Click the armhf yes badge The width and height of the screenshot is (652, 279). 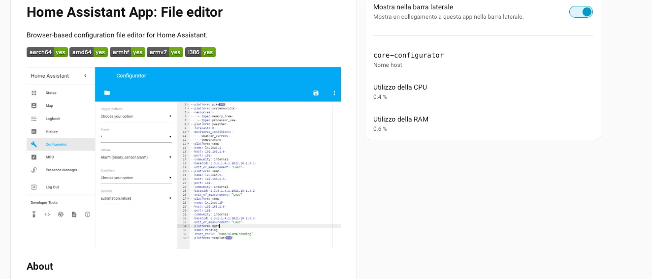click(x=127, y=52)
